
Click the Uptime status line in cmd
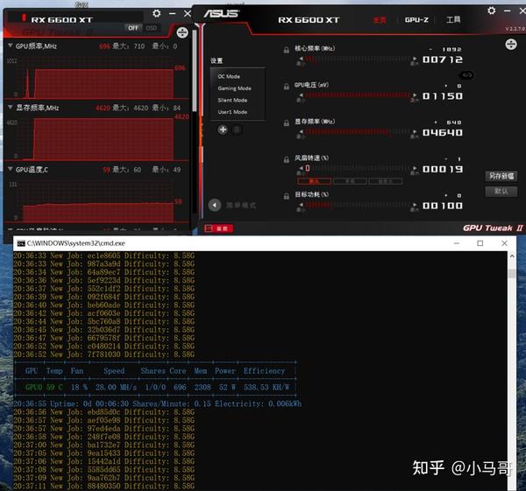157,403
